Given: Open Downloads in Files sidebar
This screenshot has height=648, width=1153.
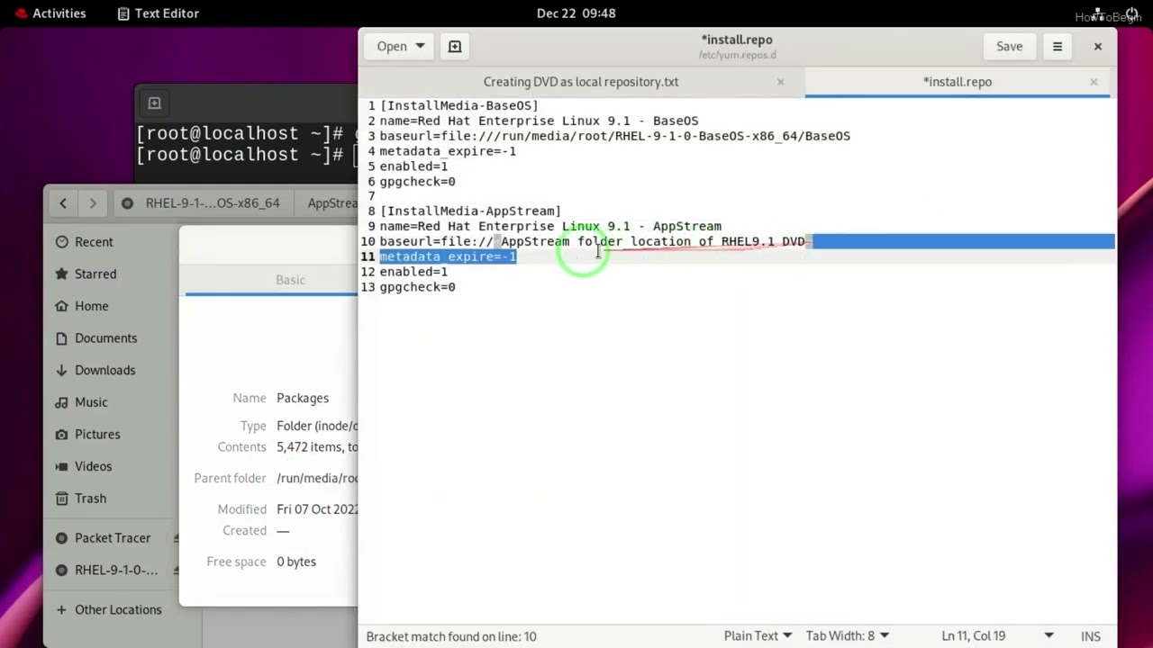Looking at the screenshot, I should (105, 370).
